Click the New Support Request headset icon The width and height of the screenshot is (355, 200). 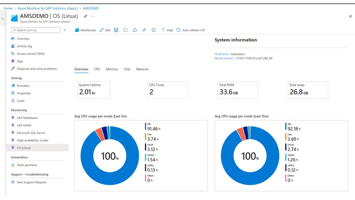coord(13,182)
